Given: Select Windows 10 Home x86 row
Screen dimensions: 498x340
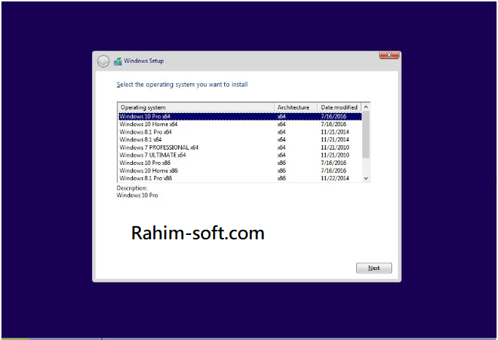Looking at the screenshot, I should pyautogui.click(x=240, y=171).
